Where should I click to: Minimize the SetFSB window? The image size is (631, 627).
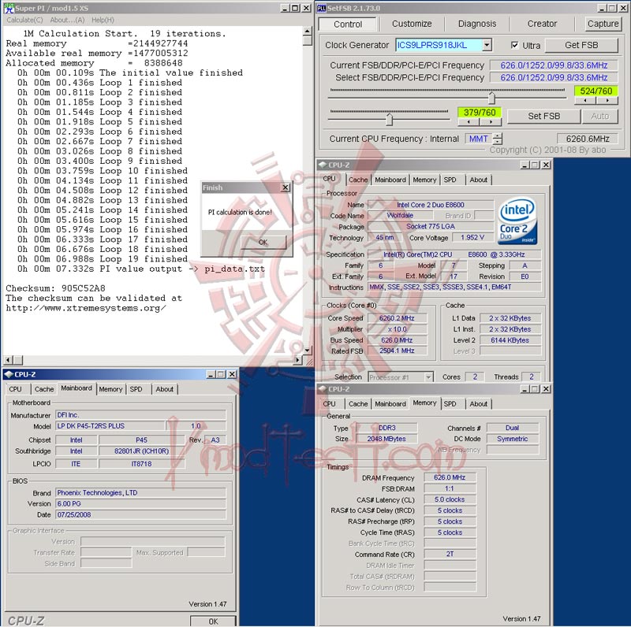tap(602, 8)
